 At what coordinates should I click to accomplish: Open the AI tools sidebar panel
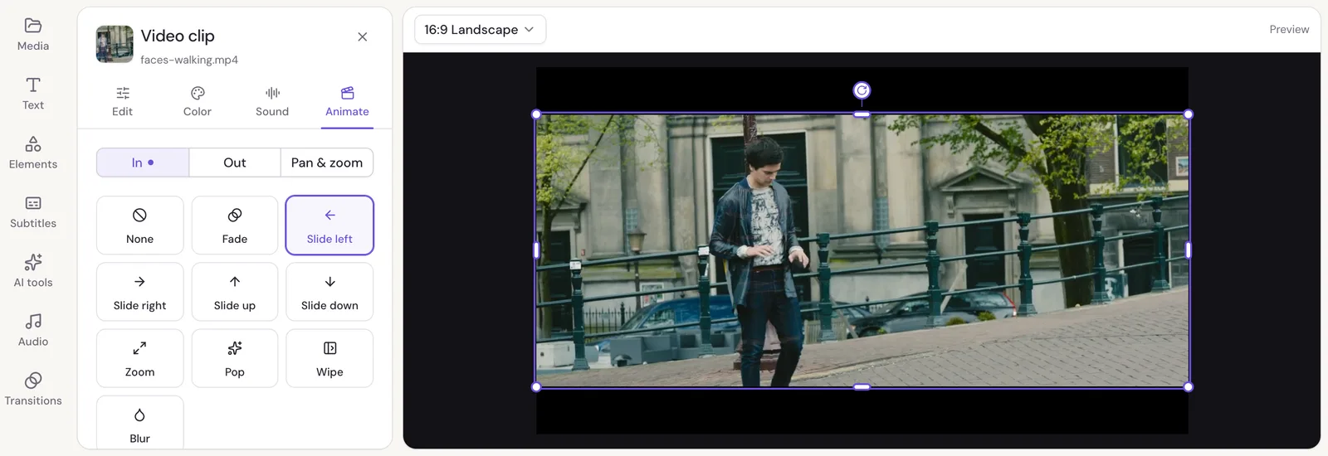coord(33,271)
